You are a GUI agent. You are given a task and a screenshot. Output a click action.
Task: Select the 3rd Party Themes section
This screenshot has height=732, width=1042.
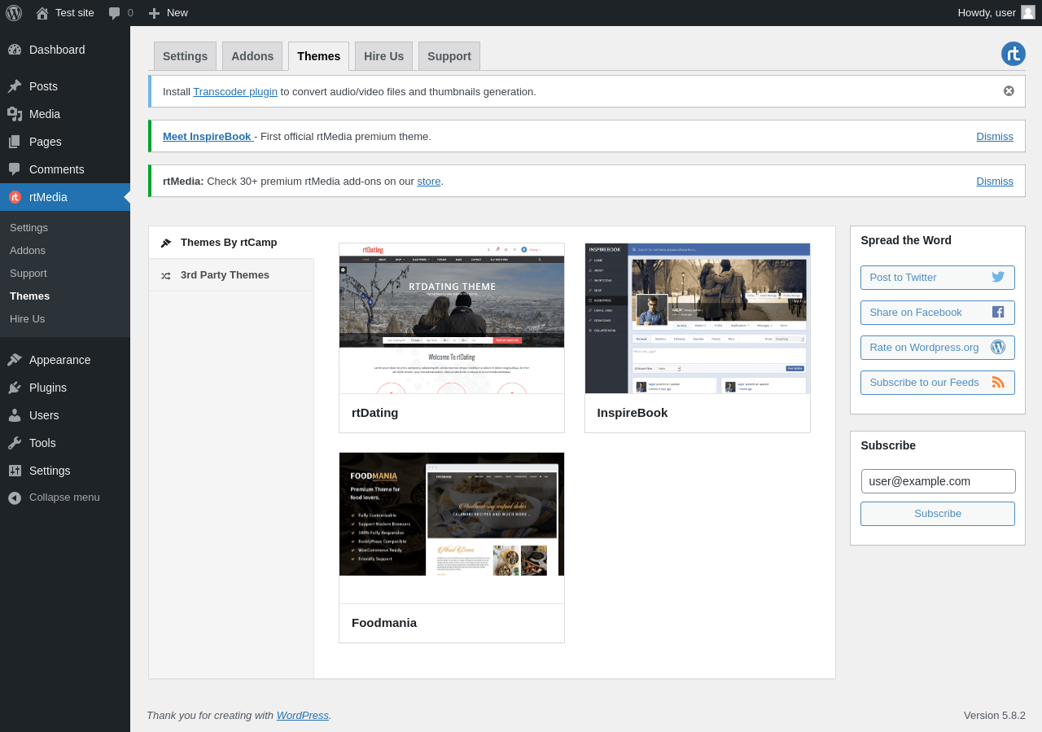[x=225, y=275]
